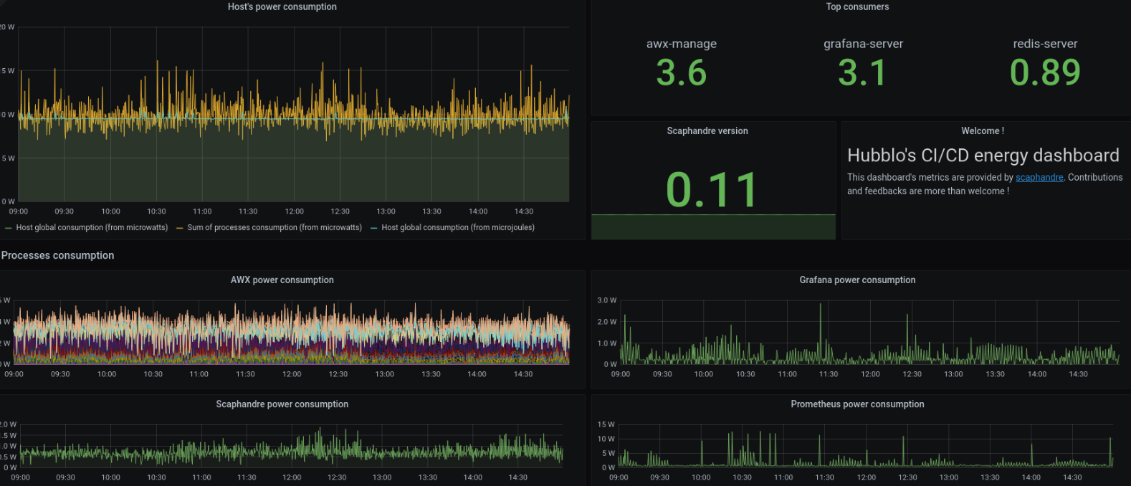Click the 0.11 Scaphandre version value

[x=712, y=190]
